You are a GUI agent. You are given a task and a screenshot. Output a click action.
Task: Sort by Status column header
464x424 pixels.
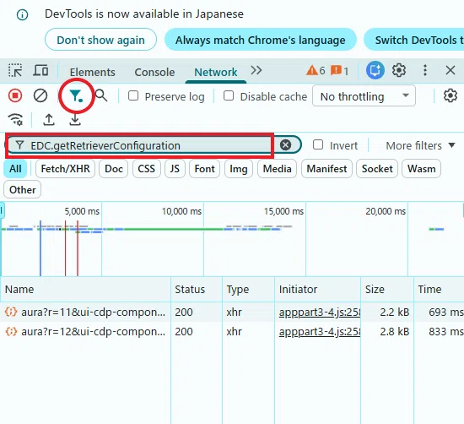click(197, 289)
